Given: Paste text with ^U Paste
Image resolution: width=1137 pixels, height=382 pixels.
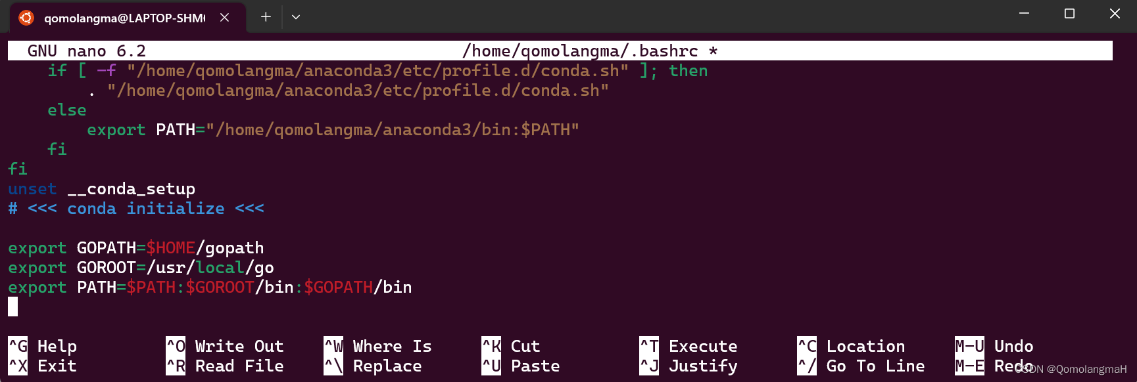Looking at the screenshot, I should pos(523,366).
